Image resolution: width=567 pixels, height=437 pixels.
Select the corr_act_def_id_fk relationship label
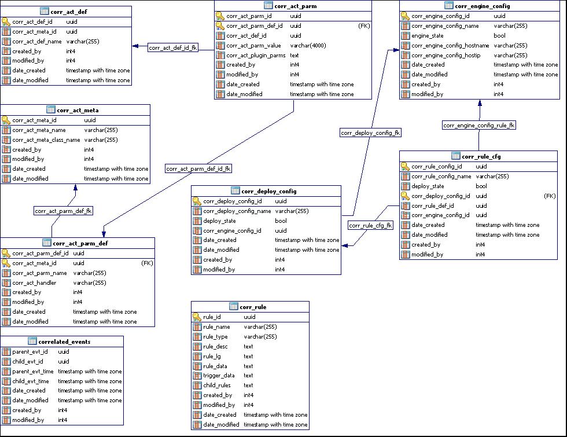(x=173, y=48)
